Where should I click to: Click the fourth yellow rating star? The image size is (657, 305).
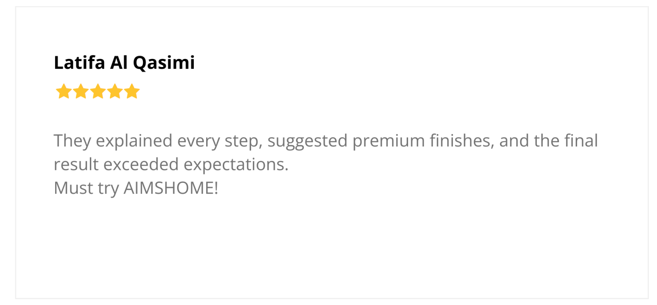[115, 91]
